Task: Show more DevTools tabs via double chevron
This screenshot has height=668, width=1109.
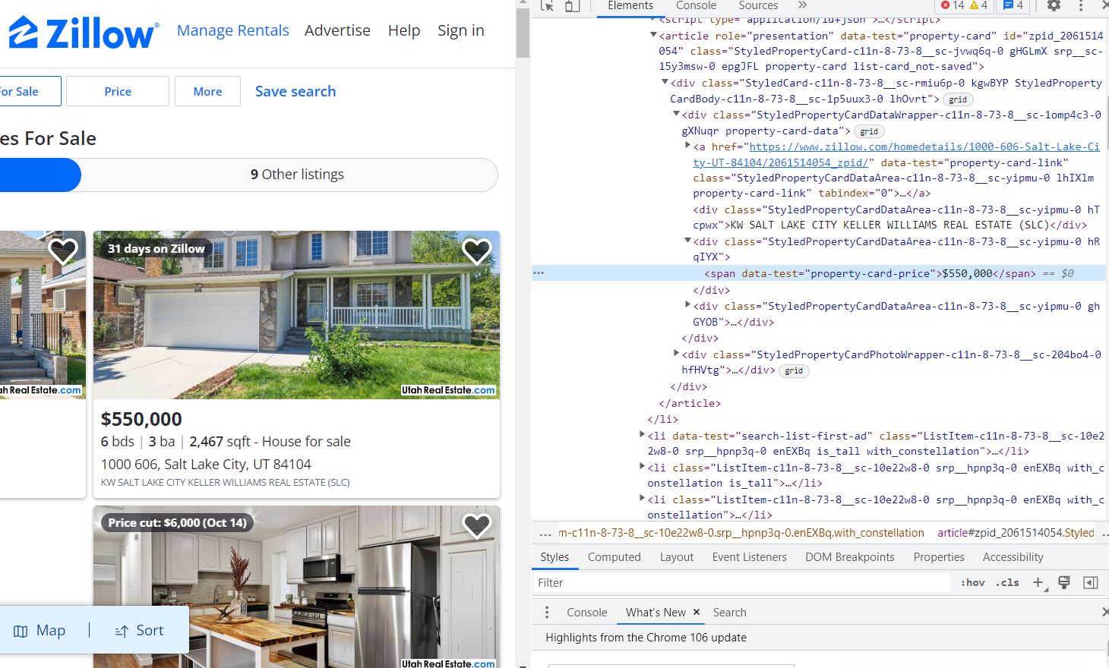Action: click(x=803, y=6)
